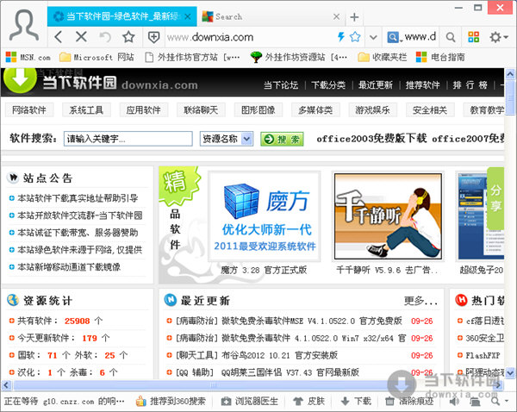Open the 千千静听 thumbnail
This screenshot has height=412, width=517.
click(388, 216)
